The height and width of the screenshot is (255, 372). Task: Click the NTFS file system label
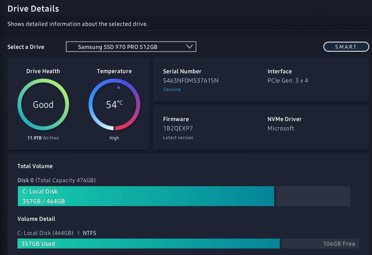coord(89,233)
